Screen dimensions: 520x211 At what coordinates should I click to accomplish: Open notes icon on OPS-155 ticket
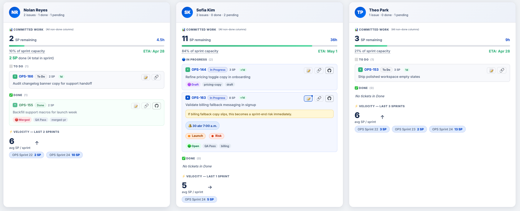[x=136, y=106]
